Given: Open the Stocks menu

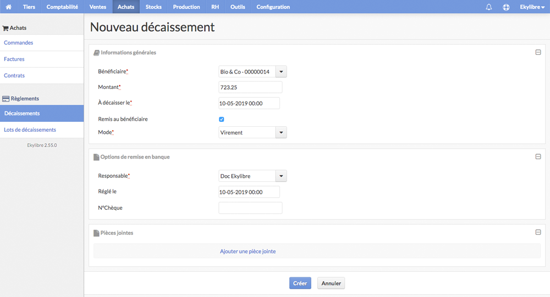Looking at the screenshot, I should [153, 7].
